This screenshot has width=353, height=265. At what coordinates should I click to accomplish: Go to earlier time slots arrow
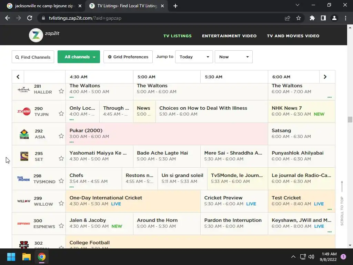click(18, 77)
